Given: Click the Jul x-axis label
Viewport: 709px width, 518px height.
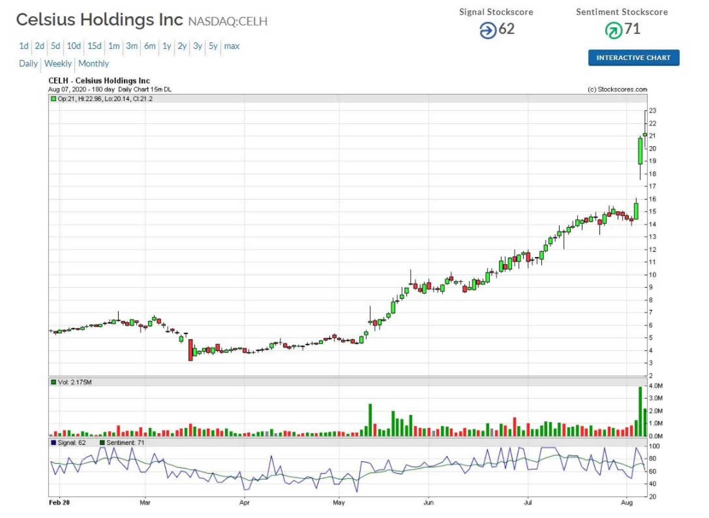Looking at the screenshot, I should point(528,503).
